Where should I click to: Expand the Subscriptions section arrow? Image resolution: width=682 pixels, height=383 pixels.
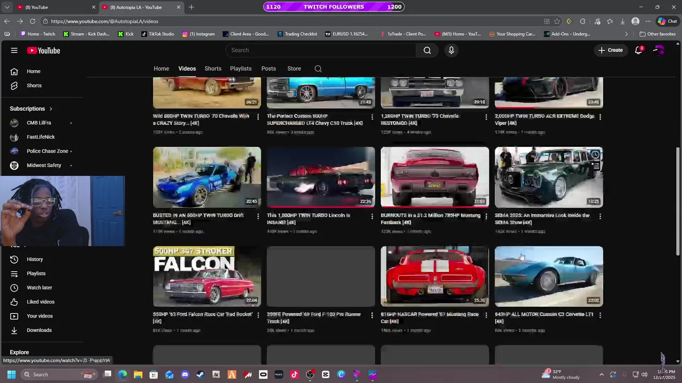(x=51, y=109)
